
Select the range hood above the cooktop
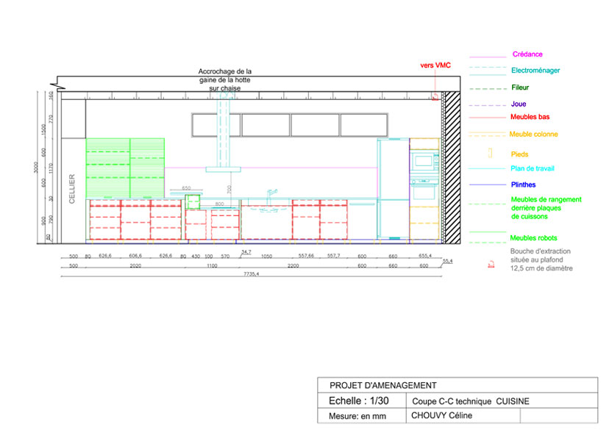[224, 170]
